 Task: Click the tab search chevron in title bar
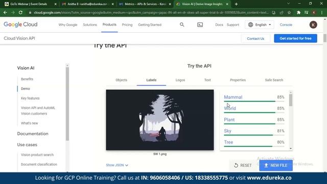[288, 4]
